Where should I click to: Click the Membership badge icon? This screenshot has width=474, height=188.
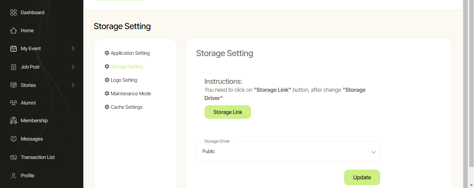tap(14, 120)
